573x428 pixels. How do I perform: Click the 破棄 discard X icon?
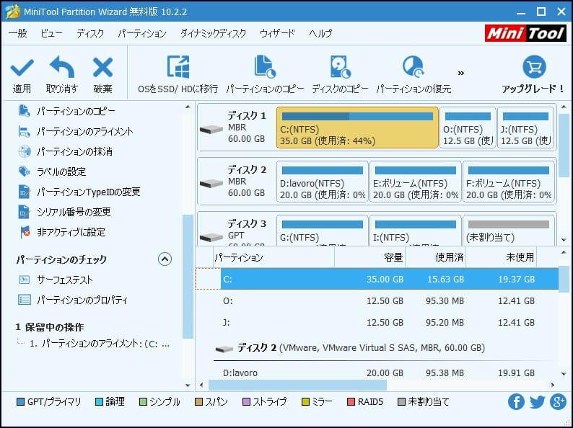coord(102,67)
